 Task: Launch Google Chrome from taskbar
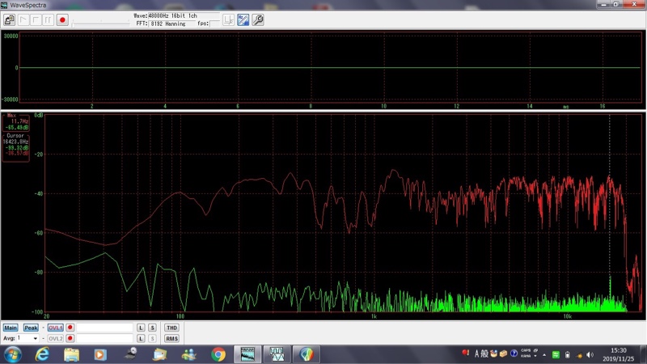click(x=218, y=354)
